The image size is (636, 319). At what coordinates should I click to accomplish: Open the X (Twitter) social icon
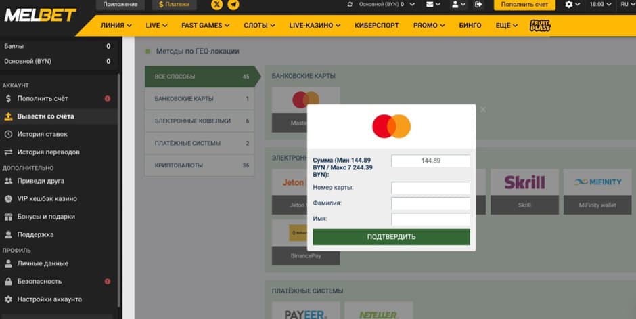tap(217, 5)
